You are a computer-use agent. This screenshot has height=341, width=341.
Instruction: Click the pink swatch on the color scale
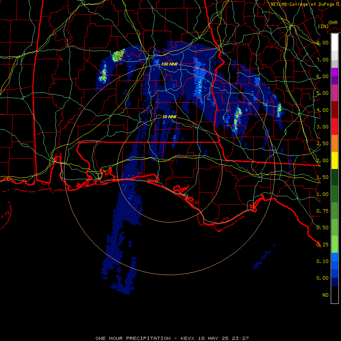[x=335, y=93]
